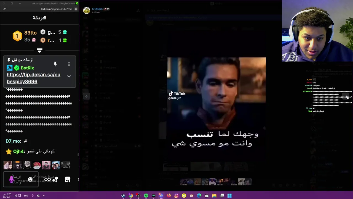This screenshot has height=199, width=353.
Task: Open Task View from the taskbar
Action: [x=222, y=196]
